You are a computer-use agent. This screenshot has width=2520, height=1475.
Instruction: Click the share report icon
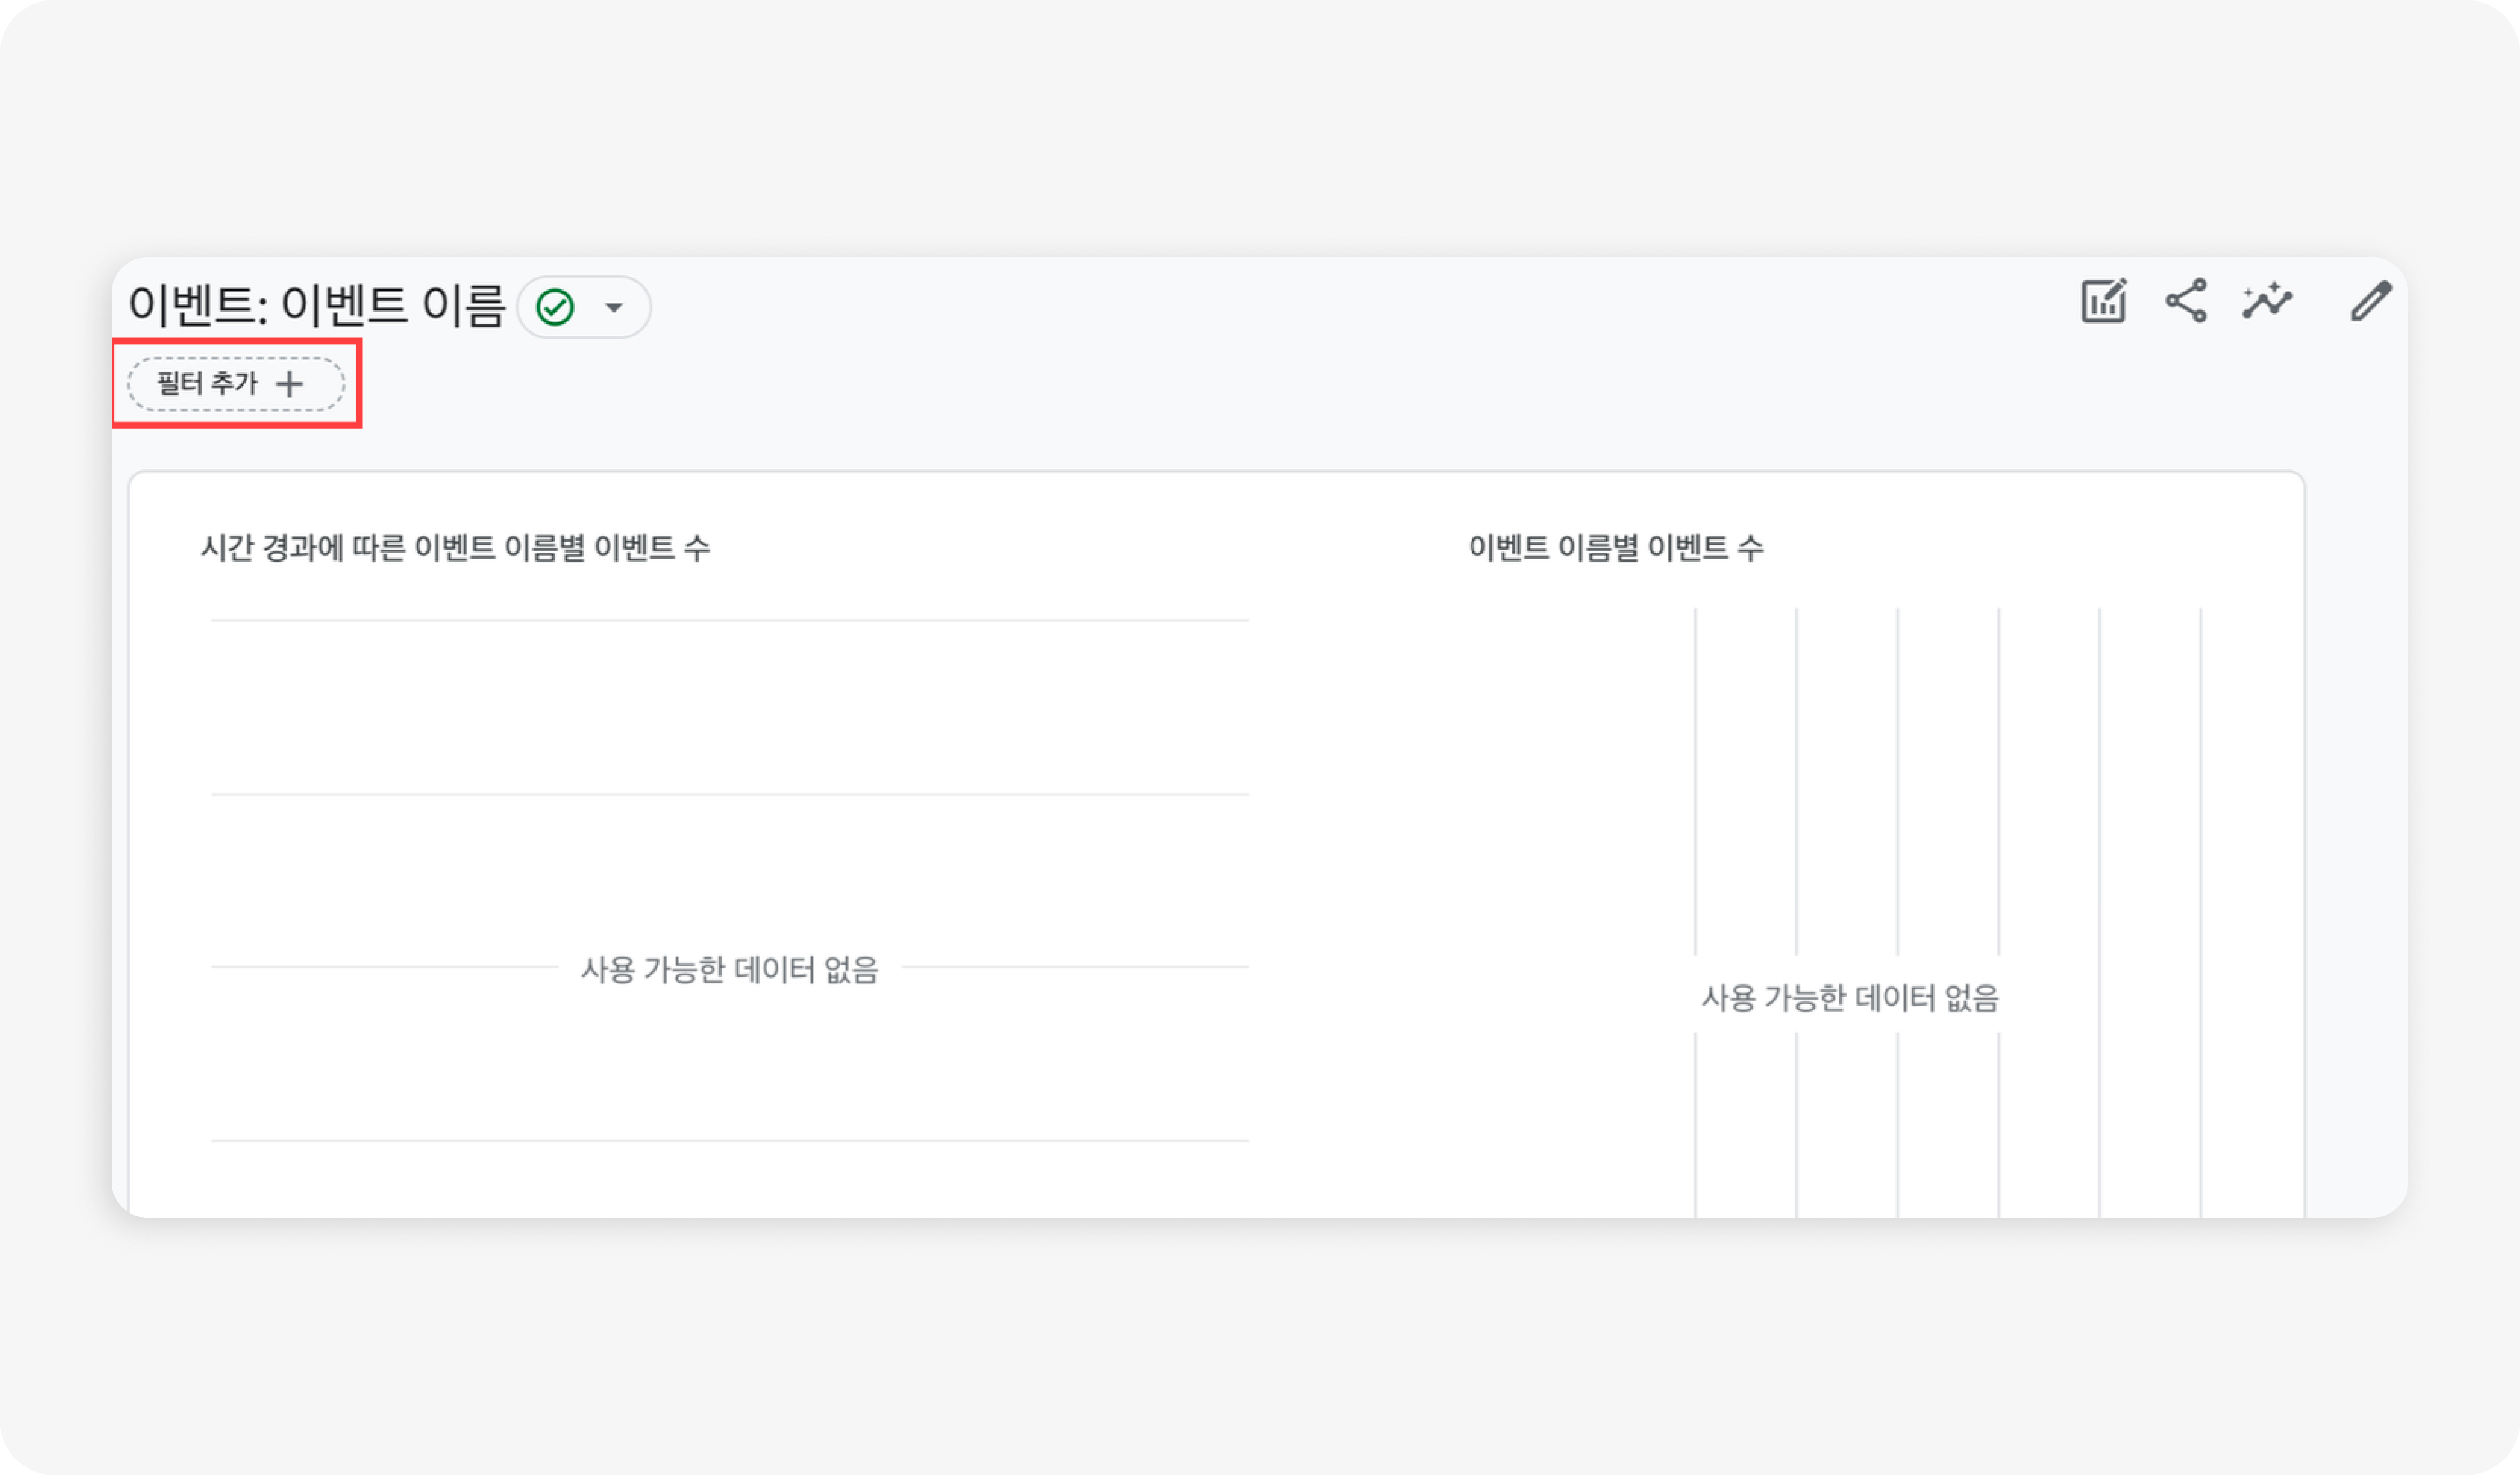pos(2186,301)
